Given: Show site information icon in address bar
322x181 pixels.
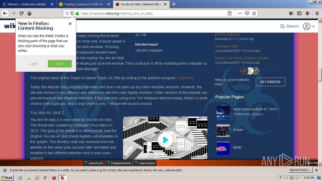Looking at the screenshot, I should point(67,13).
